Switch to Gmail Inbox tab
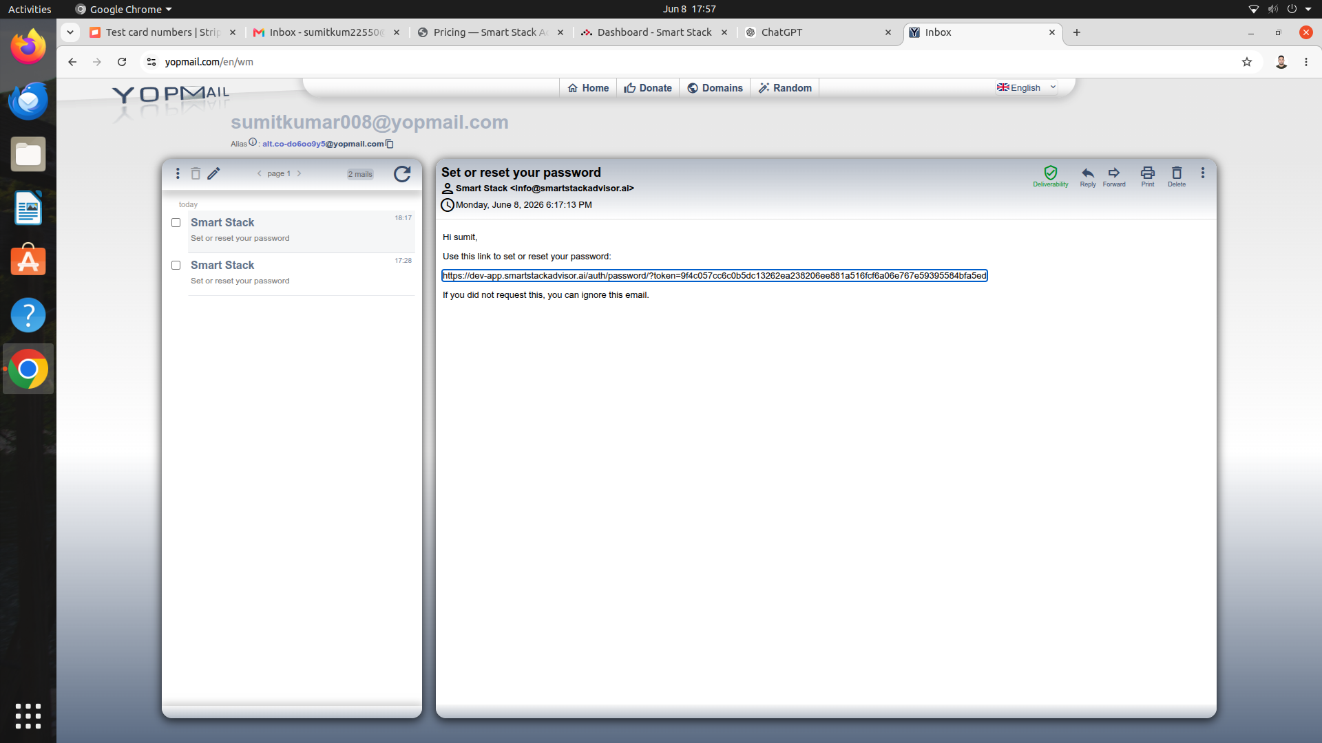 (x=325, y=32)
